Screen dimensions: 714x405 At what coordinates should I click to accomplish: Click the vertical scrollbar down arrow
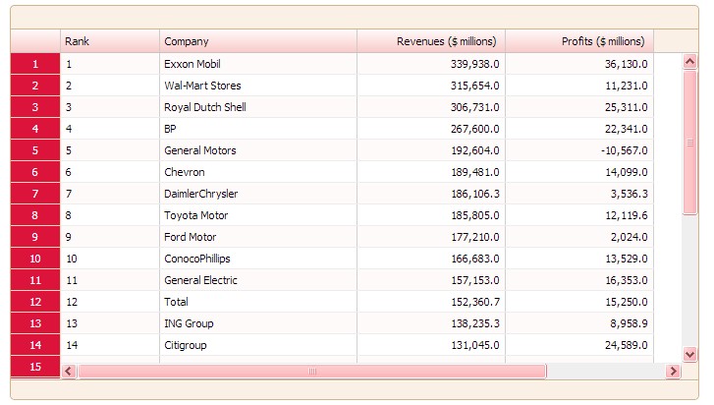click(x=689, y=354)
